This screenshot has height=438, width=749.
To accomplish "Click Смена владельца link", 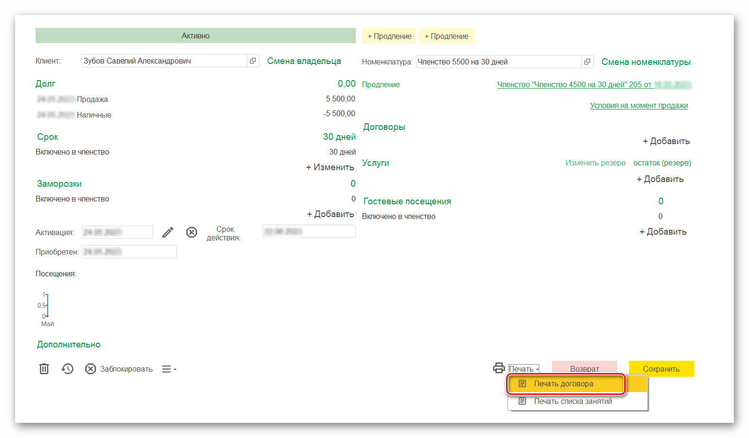I will tap(304, 61).
